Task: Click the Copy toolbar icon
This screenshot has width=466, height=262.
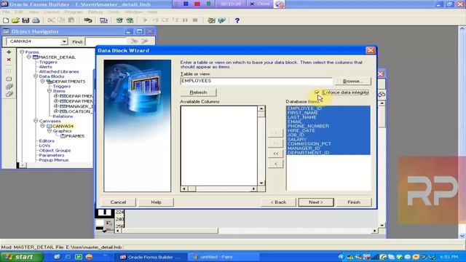Action: pyautogui.click(x=61, y=20)
